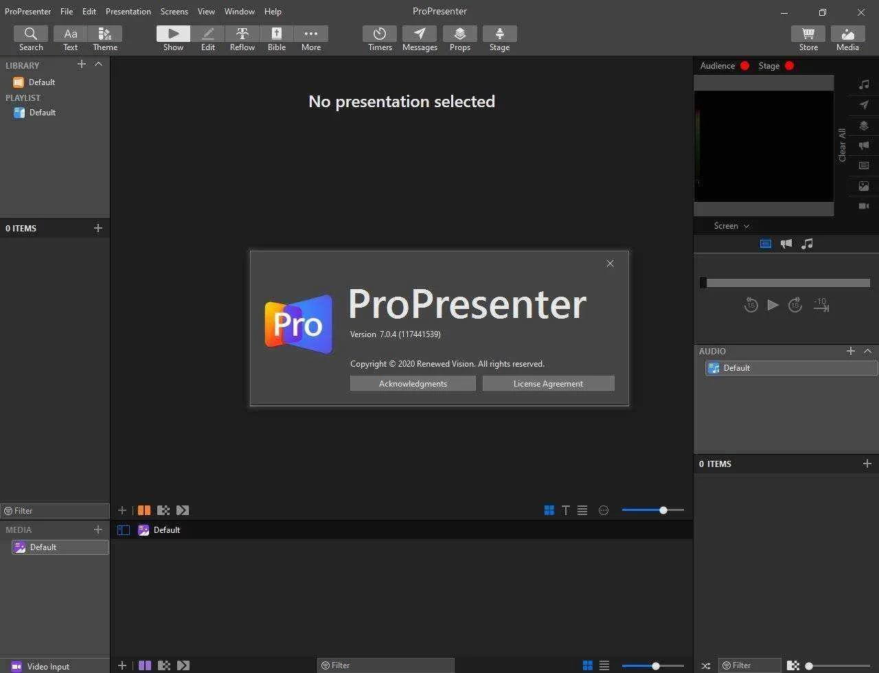The width and height of the screenshot is (879, 673).
Task: Add a new library with plus icon
Action: coord(82,64)
